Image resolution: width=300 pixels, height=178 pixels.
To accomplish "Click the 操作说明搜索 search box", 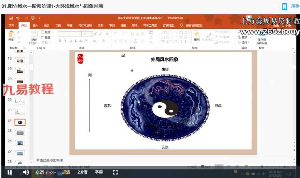I will 194,26.
